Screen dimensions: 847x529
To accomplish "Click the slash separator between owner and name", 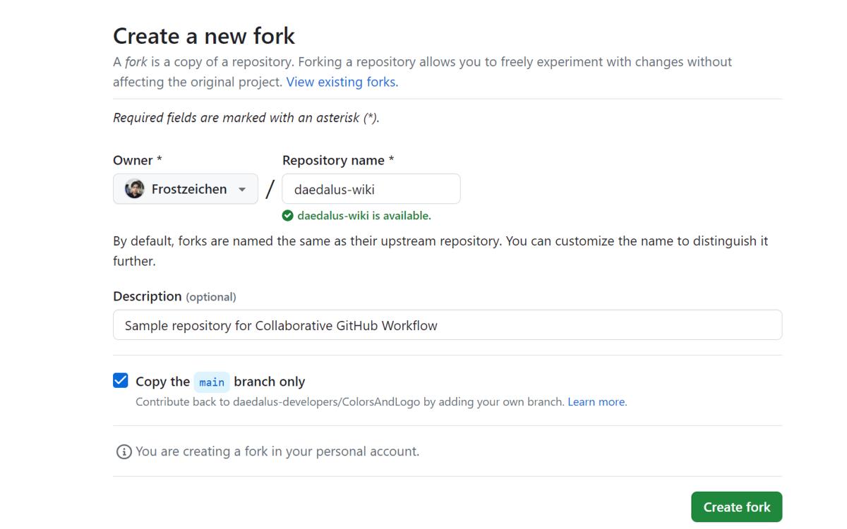I will pyautogui.click(x=270, y=189).
